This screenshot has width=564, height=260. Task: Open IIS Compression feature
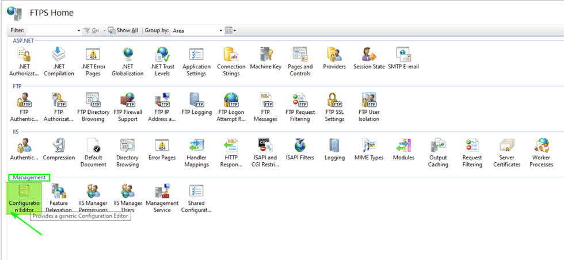[x=59, y=150]
